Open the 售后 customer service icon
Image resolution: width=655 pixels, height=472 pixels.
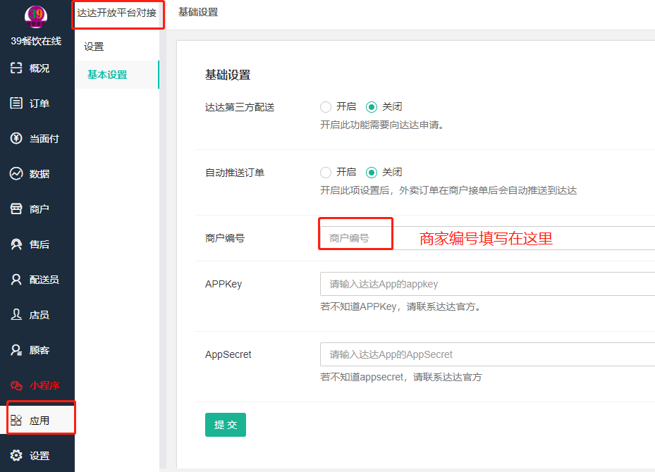pyautogui.click(x=16, y=244)
